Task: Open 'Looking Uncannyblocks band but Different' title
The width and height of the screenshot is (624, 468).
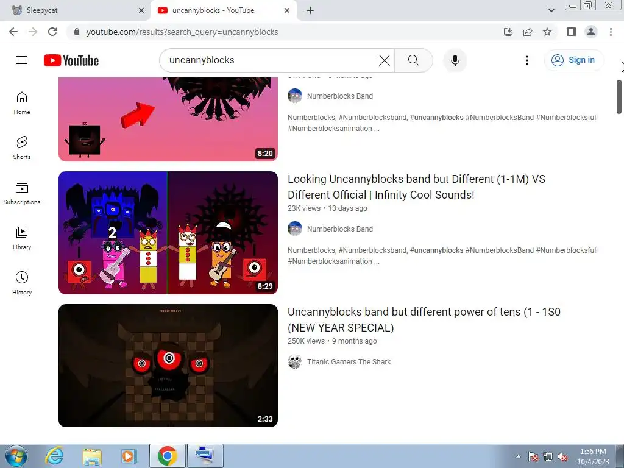Action: pyautogui.click(x=416, y=187)
